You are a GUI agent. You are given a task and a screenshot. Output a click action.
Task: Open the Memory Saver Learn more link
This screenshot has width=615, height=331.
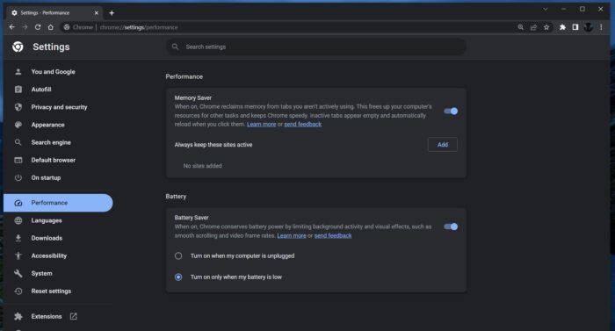261,124
